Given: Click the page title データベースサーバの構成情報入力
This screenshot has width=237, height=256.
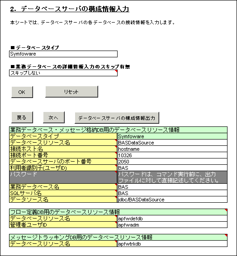Looking at the screenshot, I should 70,9.
